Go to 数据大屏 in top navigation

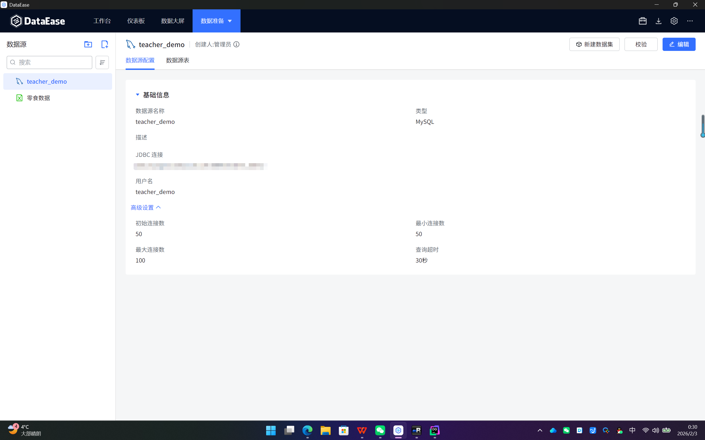click(x=172, y=21)
